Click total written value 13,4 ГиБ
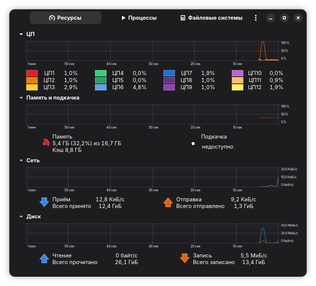316x286 pixels. (x=254, y=262)
